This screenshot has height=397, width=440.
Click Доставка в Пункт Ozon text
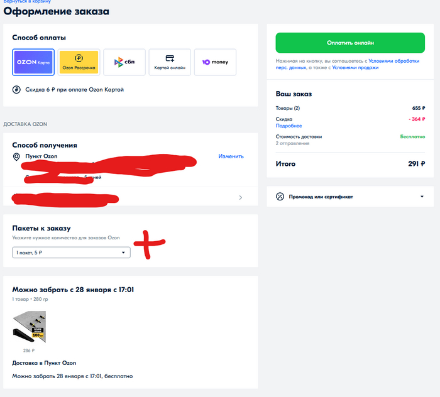(x=44, y=363)
